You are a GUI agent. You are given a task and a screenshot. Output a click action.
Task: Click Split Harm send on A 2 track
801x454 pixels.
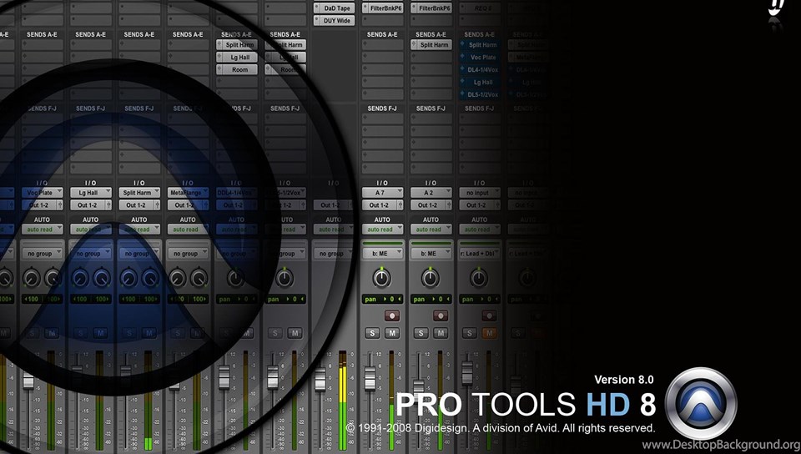click(431, 45)
